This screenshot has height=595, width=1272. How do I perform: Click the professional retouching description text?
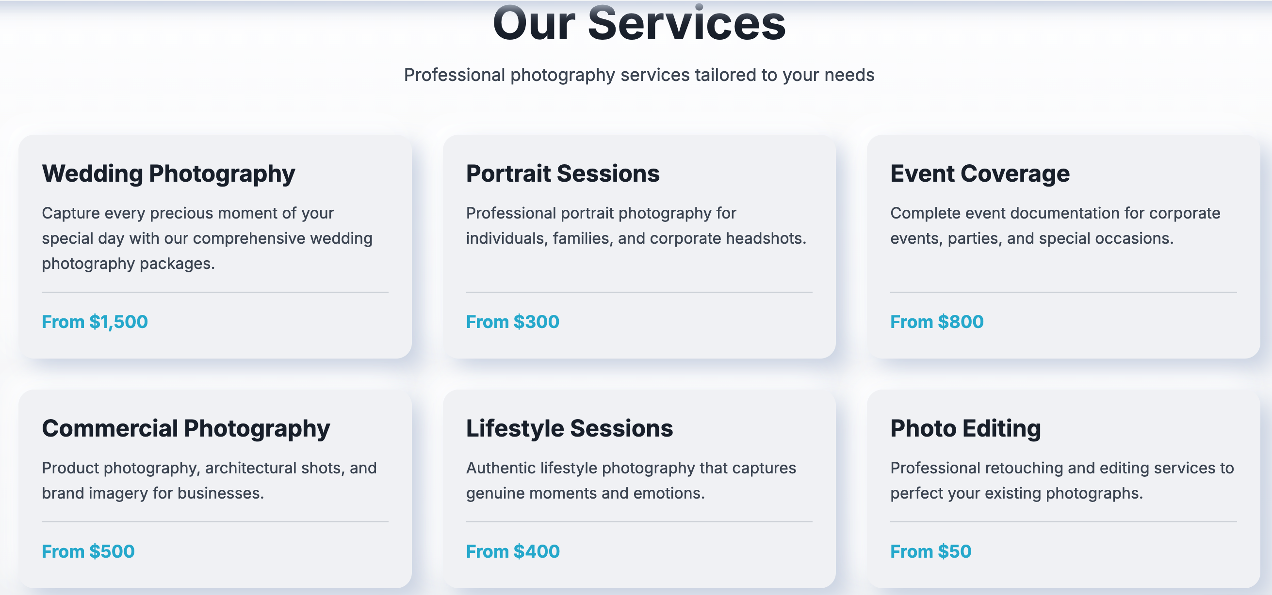pyautogui.click(x=1061, y=481)
